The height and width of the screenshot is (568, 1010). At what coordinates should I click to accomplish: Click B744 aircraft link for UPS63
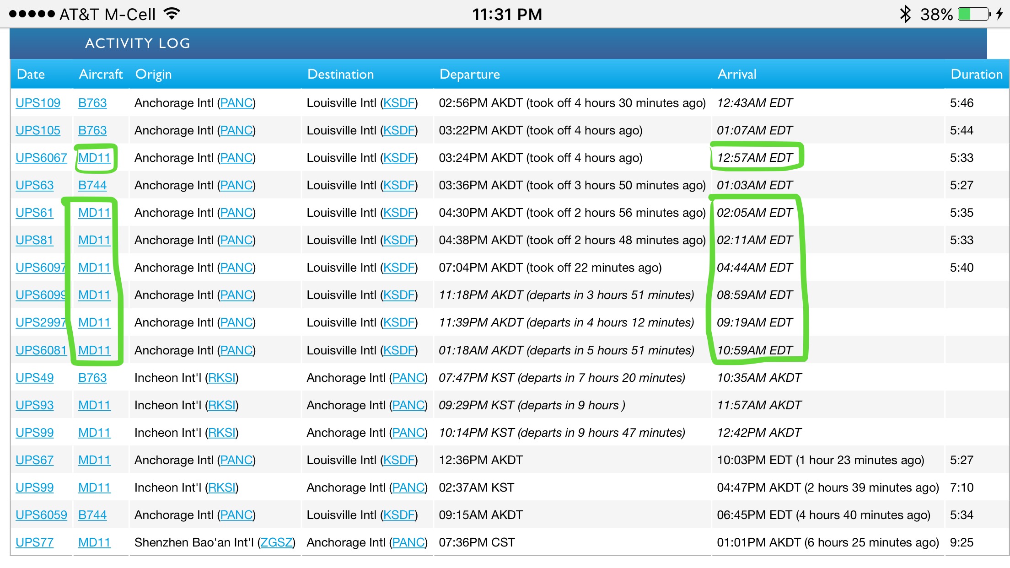pos(92,185)
